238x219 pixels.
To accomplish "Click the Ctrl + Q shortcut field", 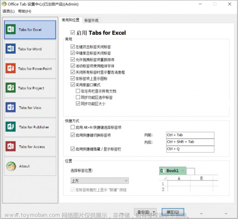I will click(x=190, y=149).
